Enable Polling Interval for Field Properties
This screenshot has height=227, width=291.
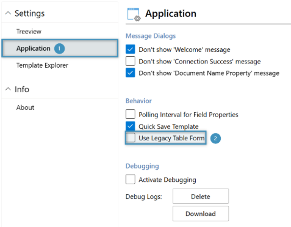(x=130, y=114)
